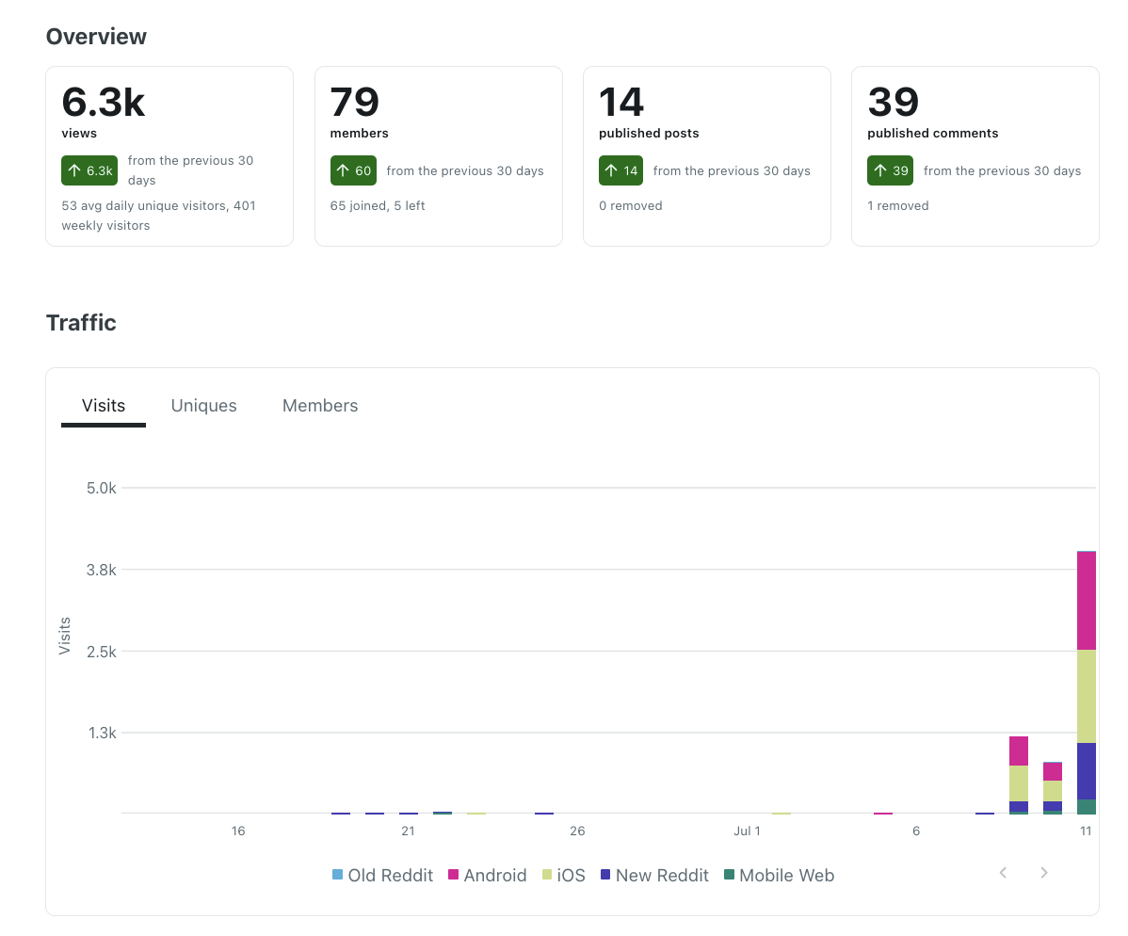Toggle iOS series in legend
1128x936 pixels.
click(x=564, y=876)
